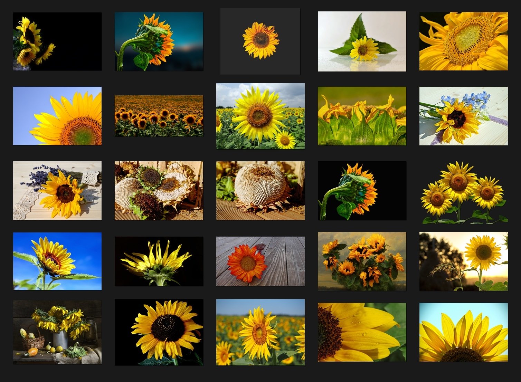
Task: Select the empty sunflower head on wooden deck
Action: pyautogui.click(x=260, y=190)
